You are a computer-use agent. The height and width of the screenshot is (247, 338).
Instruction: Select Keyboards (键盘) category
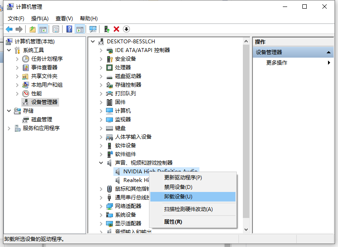(x=120, y=128)
